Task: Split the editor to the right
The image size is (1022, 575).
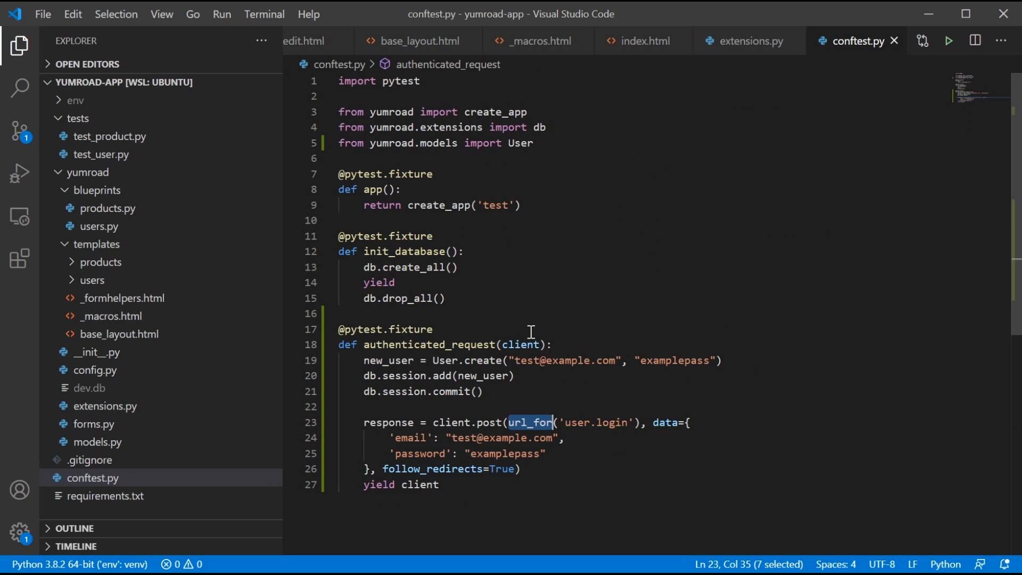Action: coord(976,40)
